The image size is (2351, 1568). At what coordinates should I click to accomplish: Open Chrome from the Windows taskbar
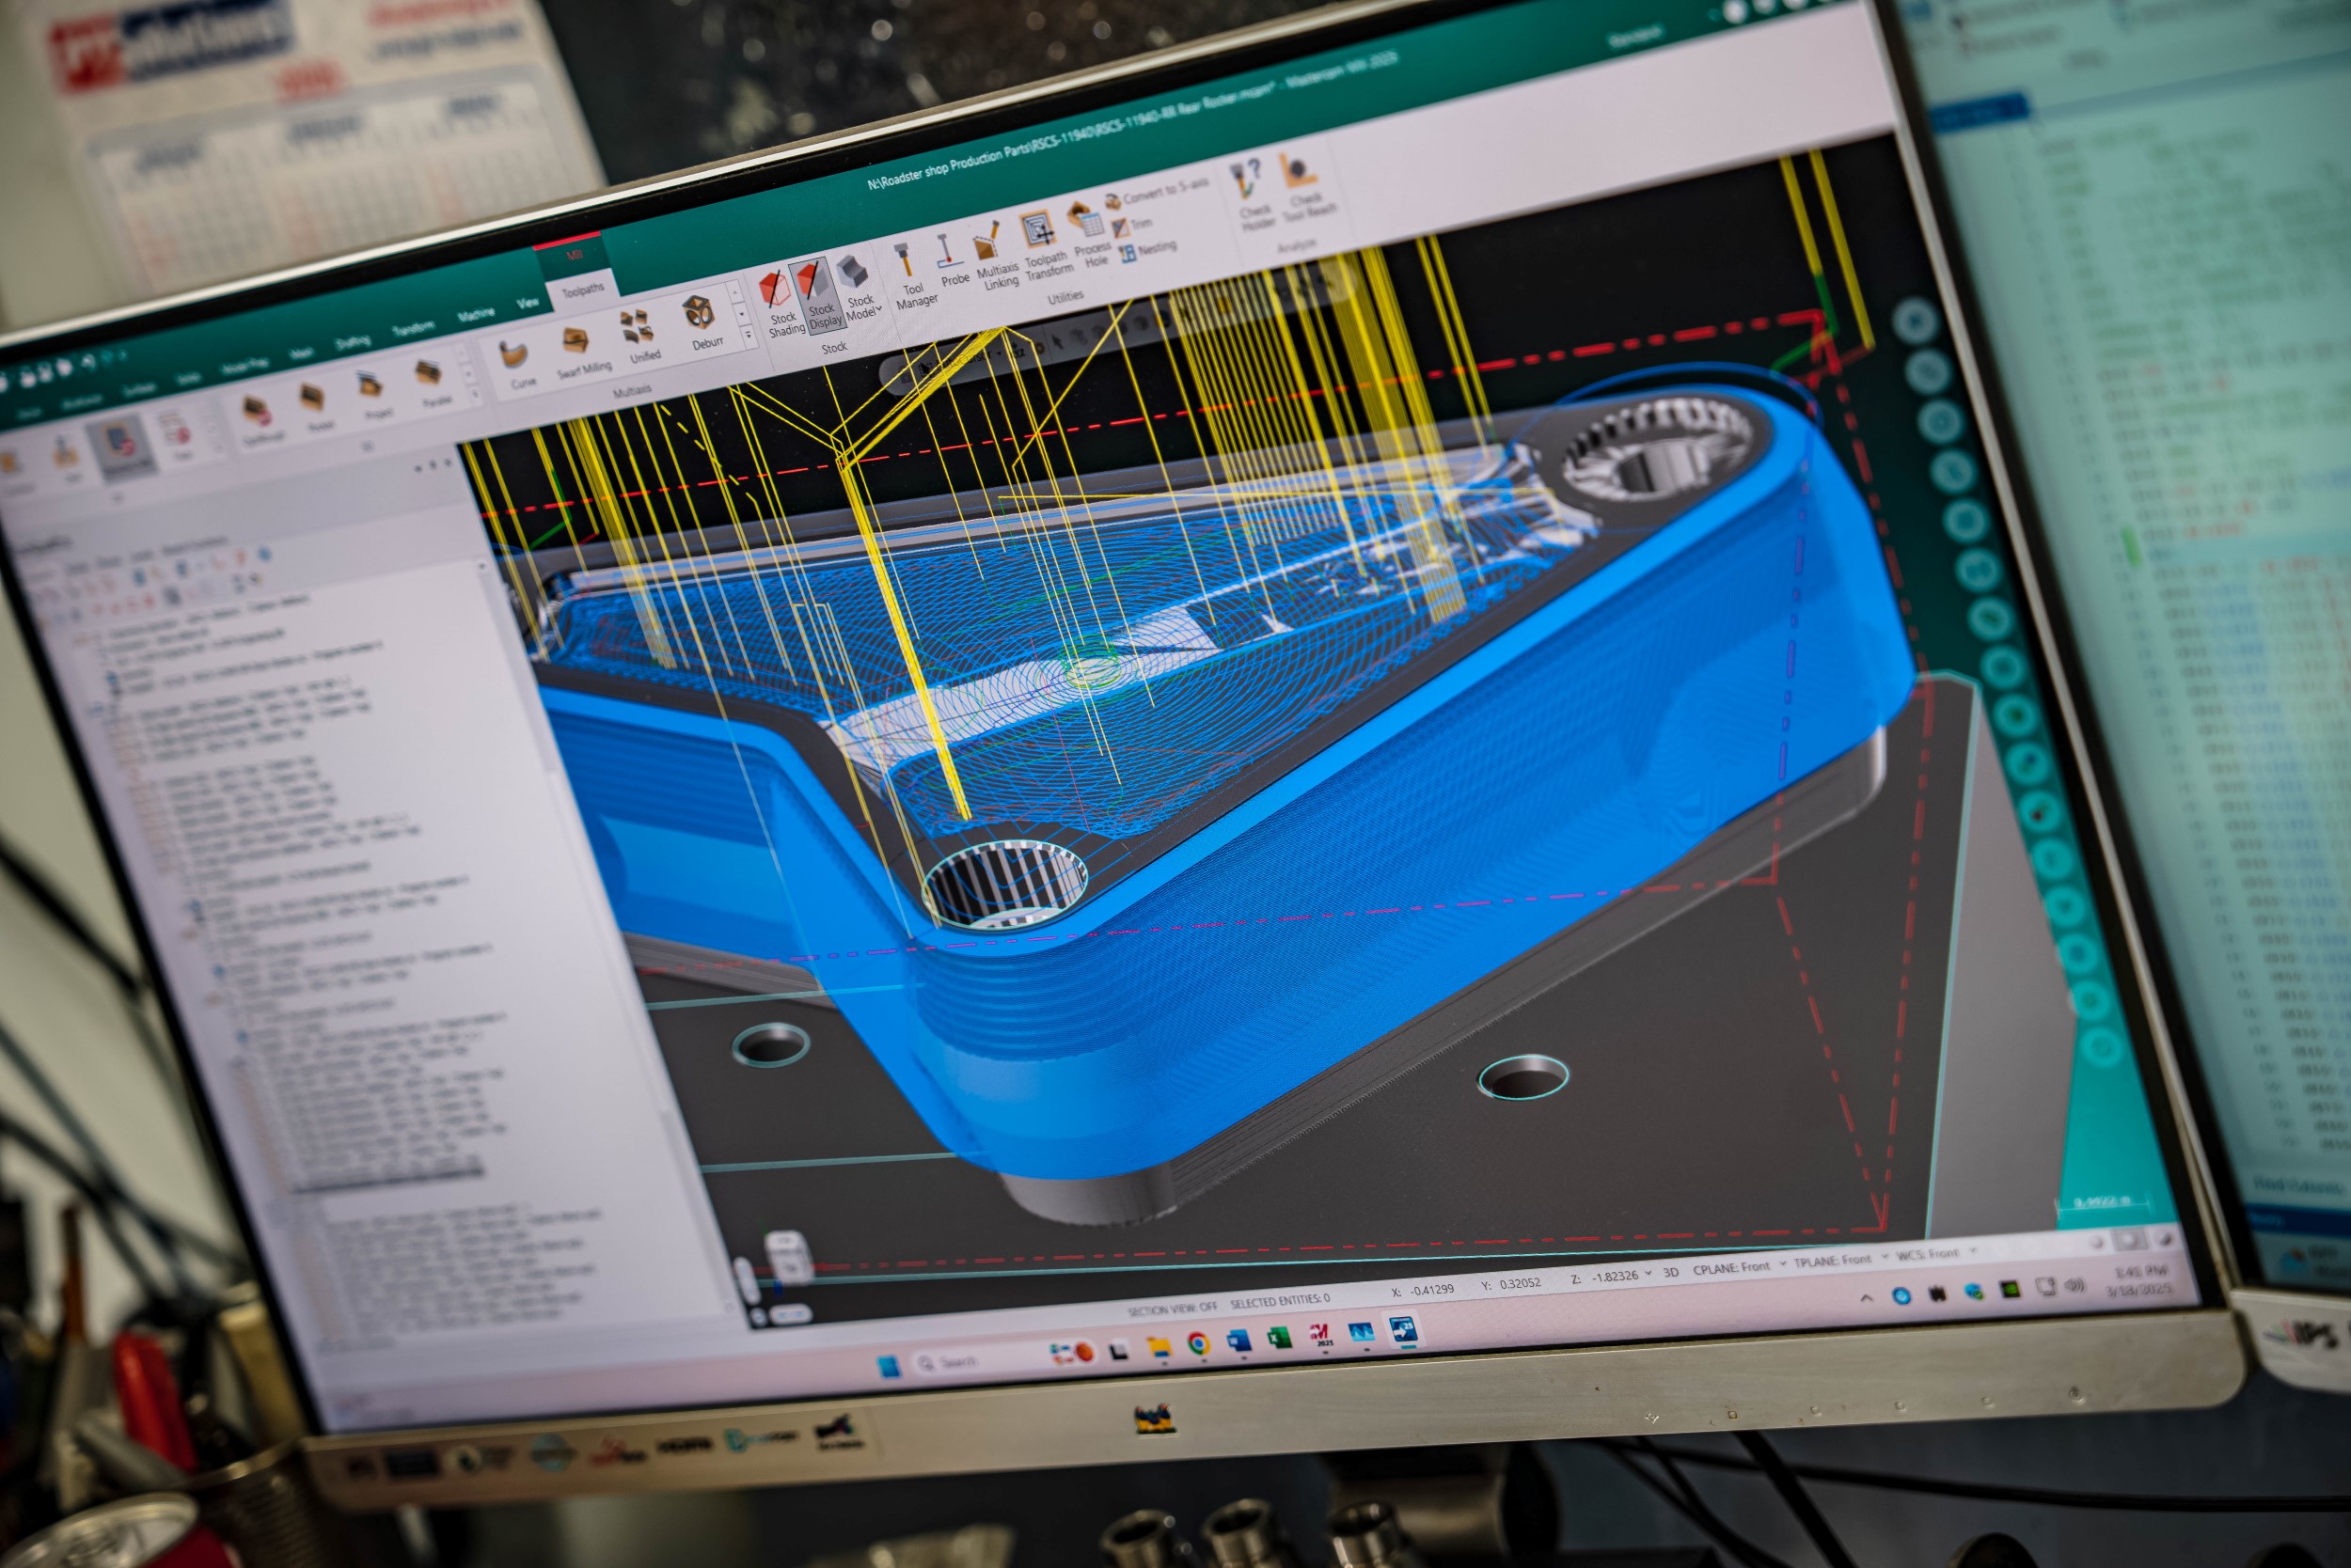(x=1198, y=1344)
